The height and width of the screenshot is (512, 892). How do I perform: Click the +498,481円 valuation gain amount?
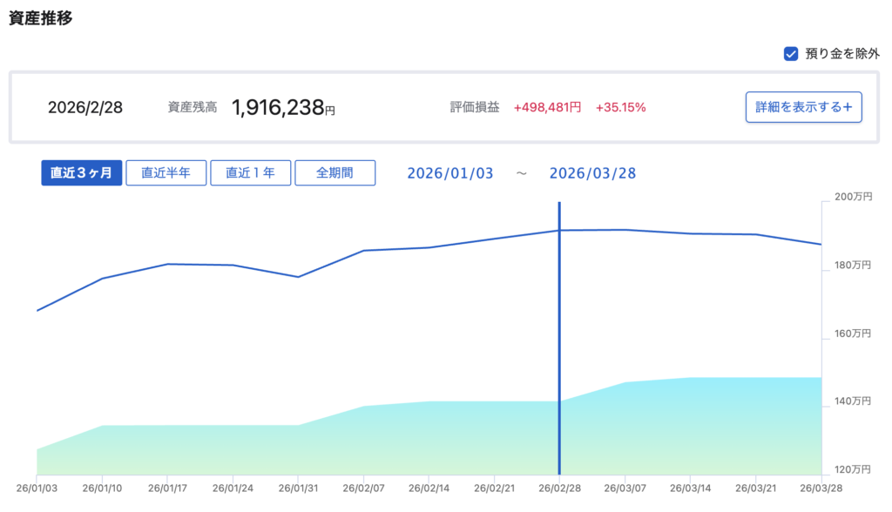point(547,108)
